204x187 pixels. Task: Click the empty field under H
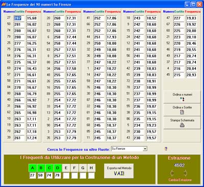coord(91,175)
